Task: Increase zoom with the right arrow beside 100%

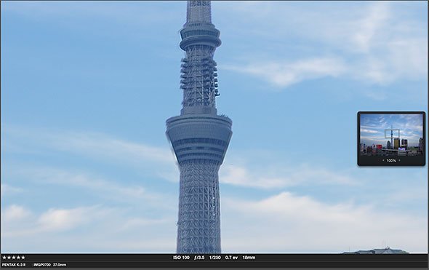Action: 399,160
